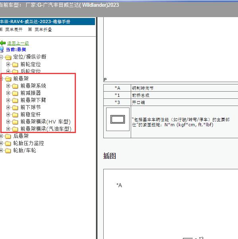Open 前悬架系统 in the tree

[x=33, y=86]
